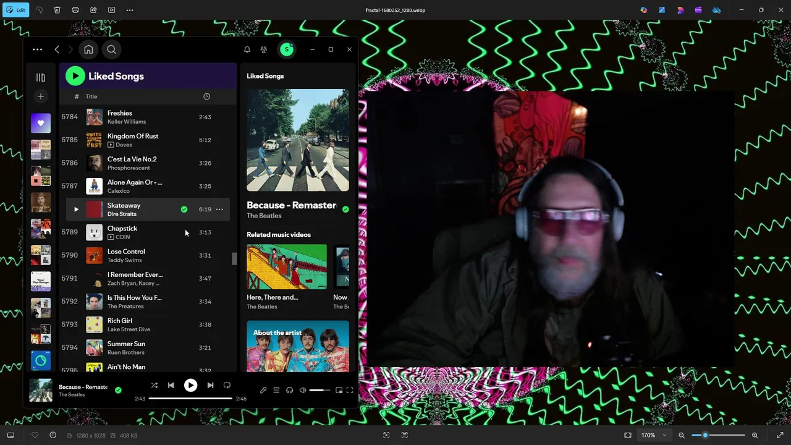Open the more options dots on the Skateaway row
Screen dimensions: 791x445
click(219, 210)
